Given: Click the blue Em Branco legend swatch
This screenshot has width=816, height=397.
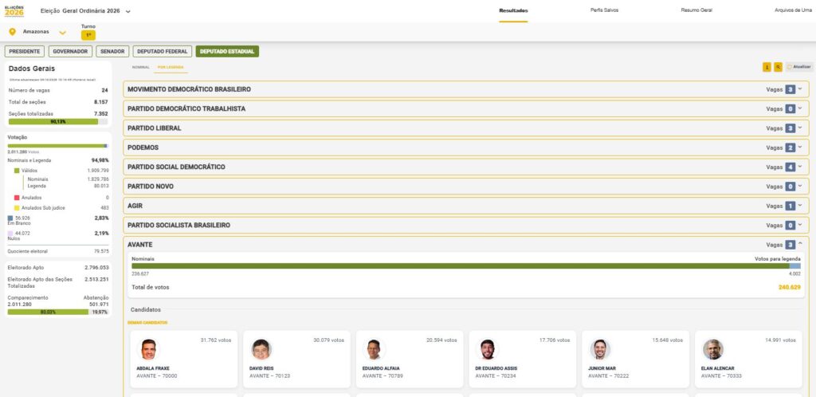Looking at the screenshot, I should point(10,218).
